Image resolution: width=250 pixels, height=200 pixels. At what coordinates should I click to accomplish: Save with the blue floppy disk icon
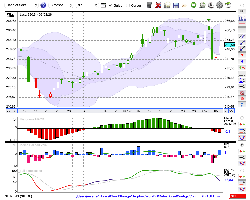pyautogui.click(x=176, y=5)
